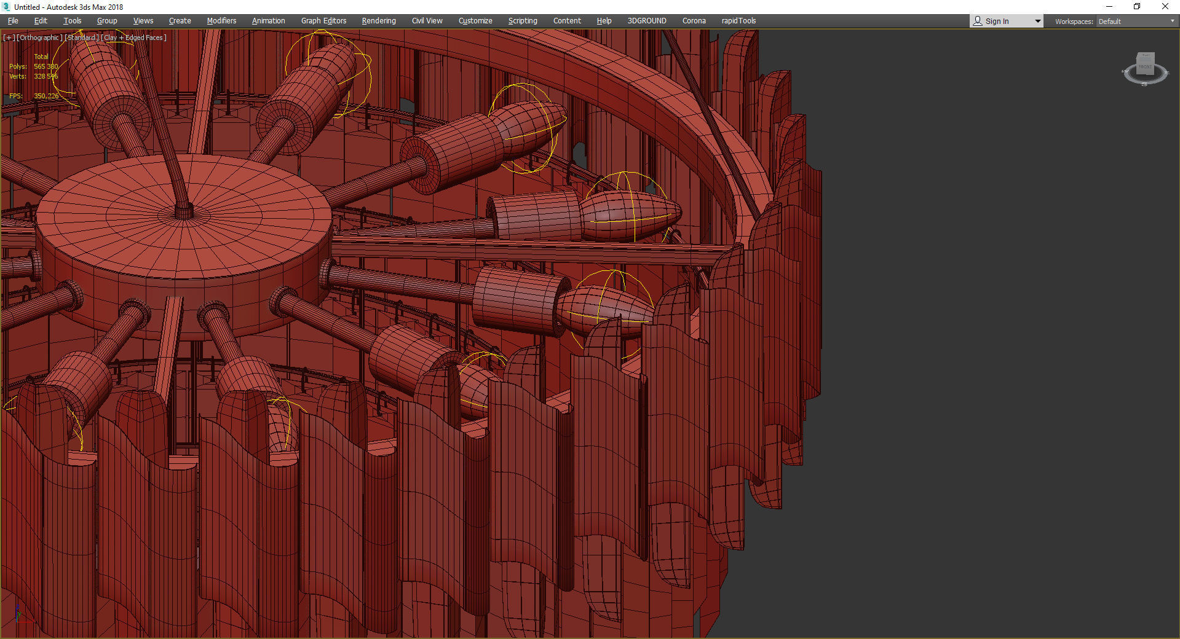Open the Animation menu
This screenshot has height=639, width=1180.
point(269,21)
